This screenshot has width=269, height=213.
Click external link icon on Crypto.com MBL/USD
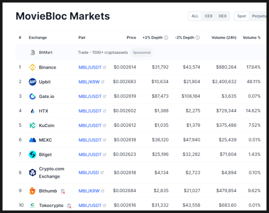tap(102, 173)
